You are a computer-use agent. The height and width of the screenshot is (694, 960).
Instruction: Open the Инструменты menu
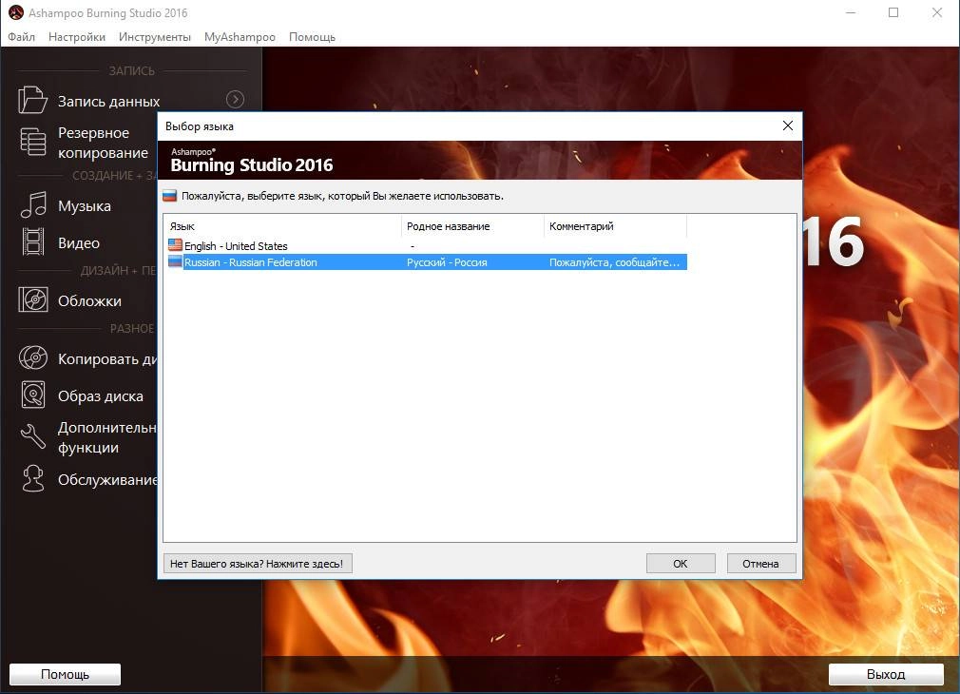(155, 37)
